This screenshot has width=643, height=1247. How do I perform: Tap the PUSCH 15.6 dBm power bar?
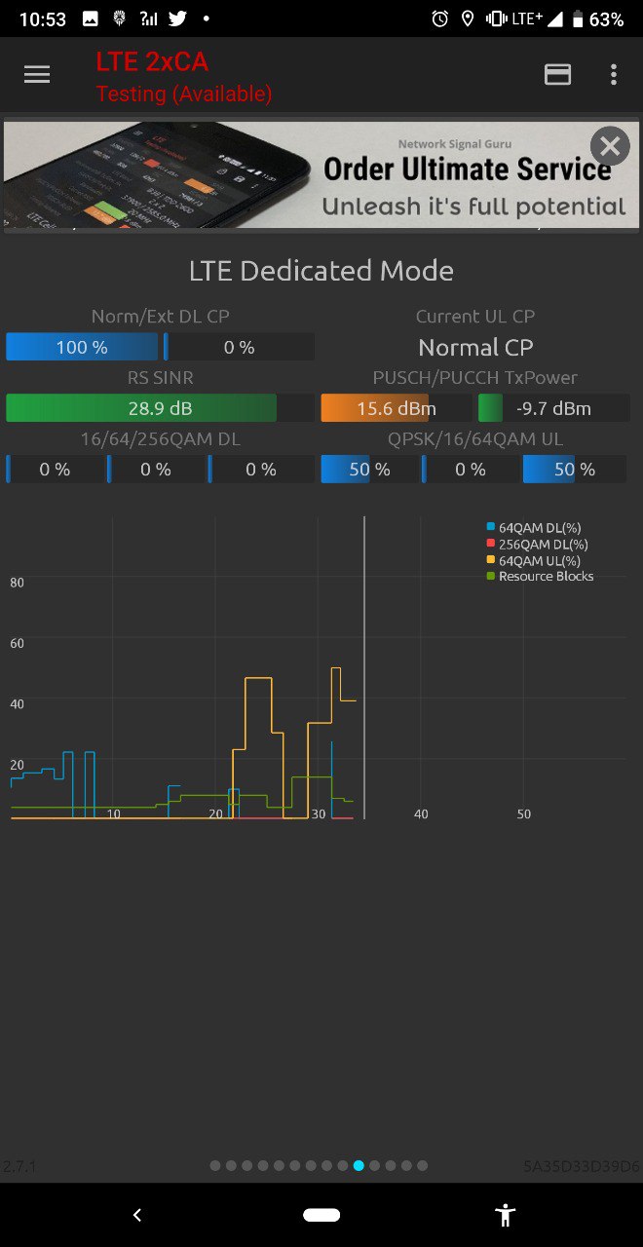(397, 408)
